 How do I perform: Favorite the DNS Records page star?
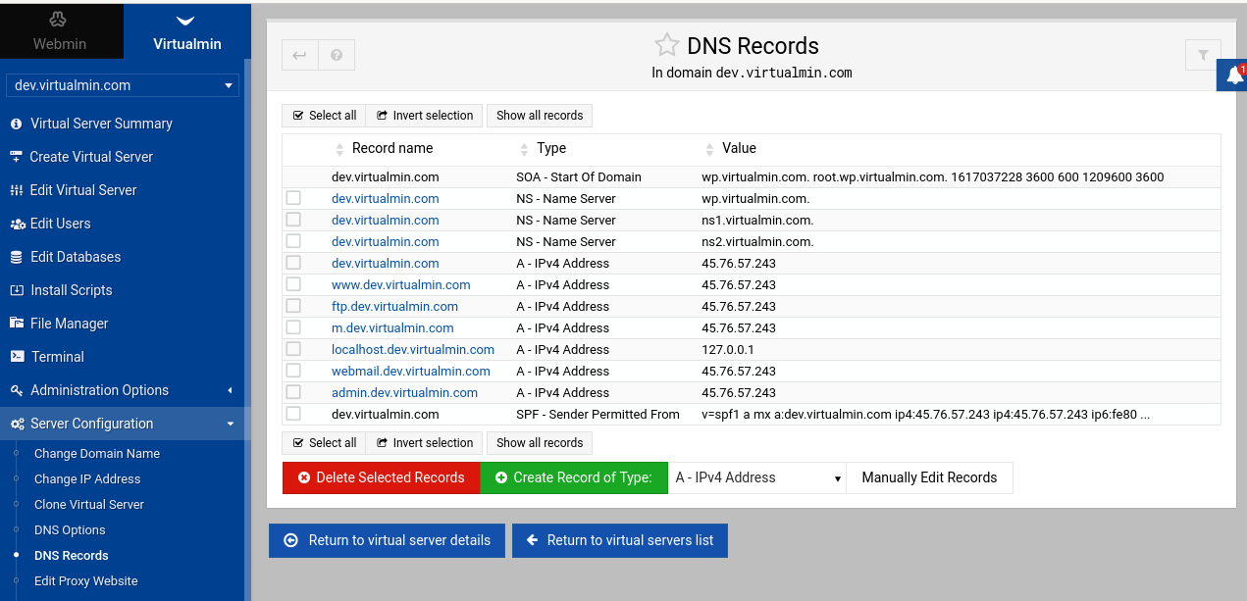[667, 45]
